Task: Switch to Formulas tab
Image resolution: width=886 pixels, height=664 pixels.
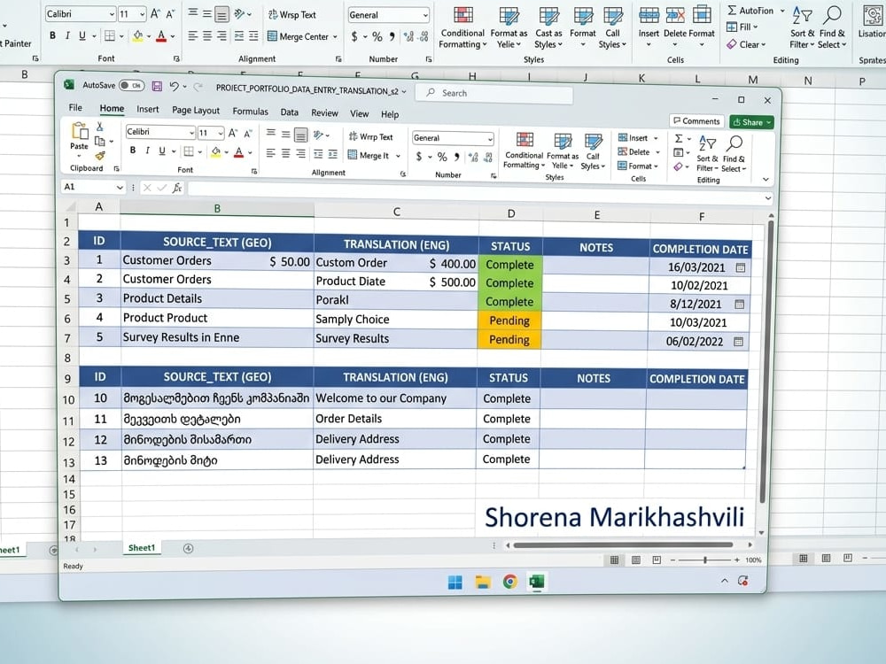Action: point(251,112)
